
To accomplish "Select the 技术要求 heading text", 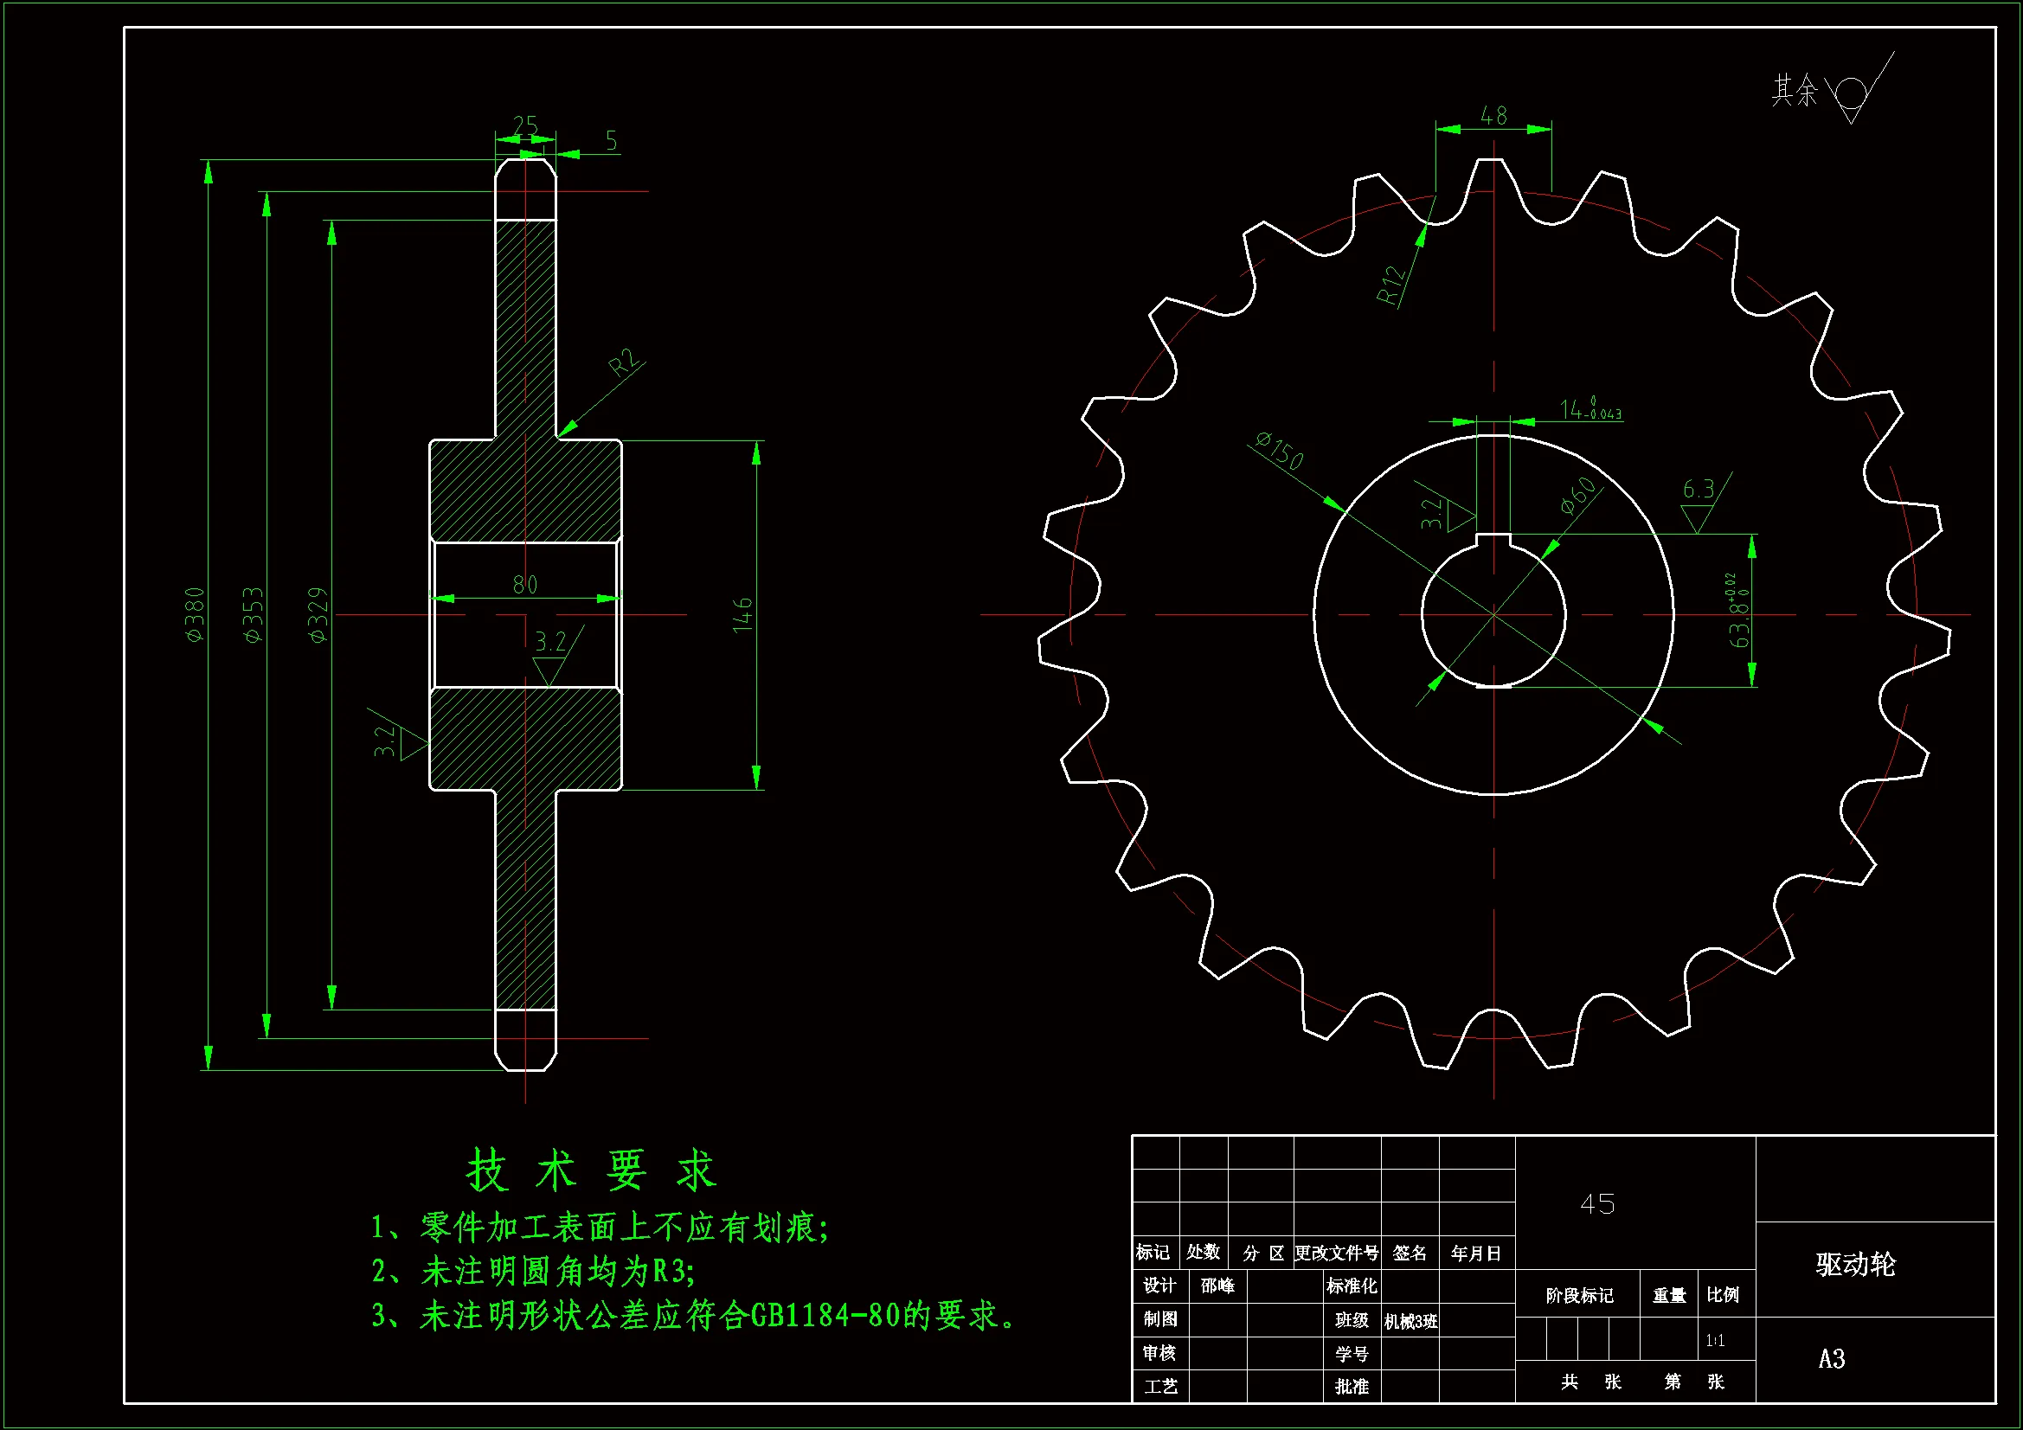I will tap(592, 1171).
